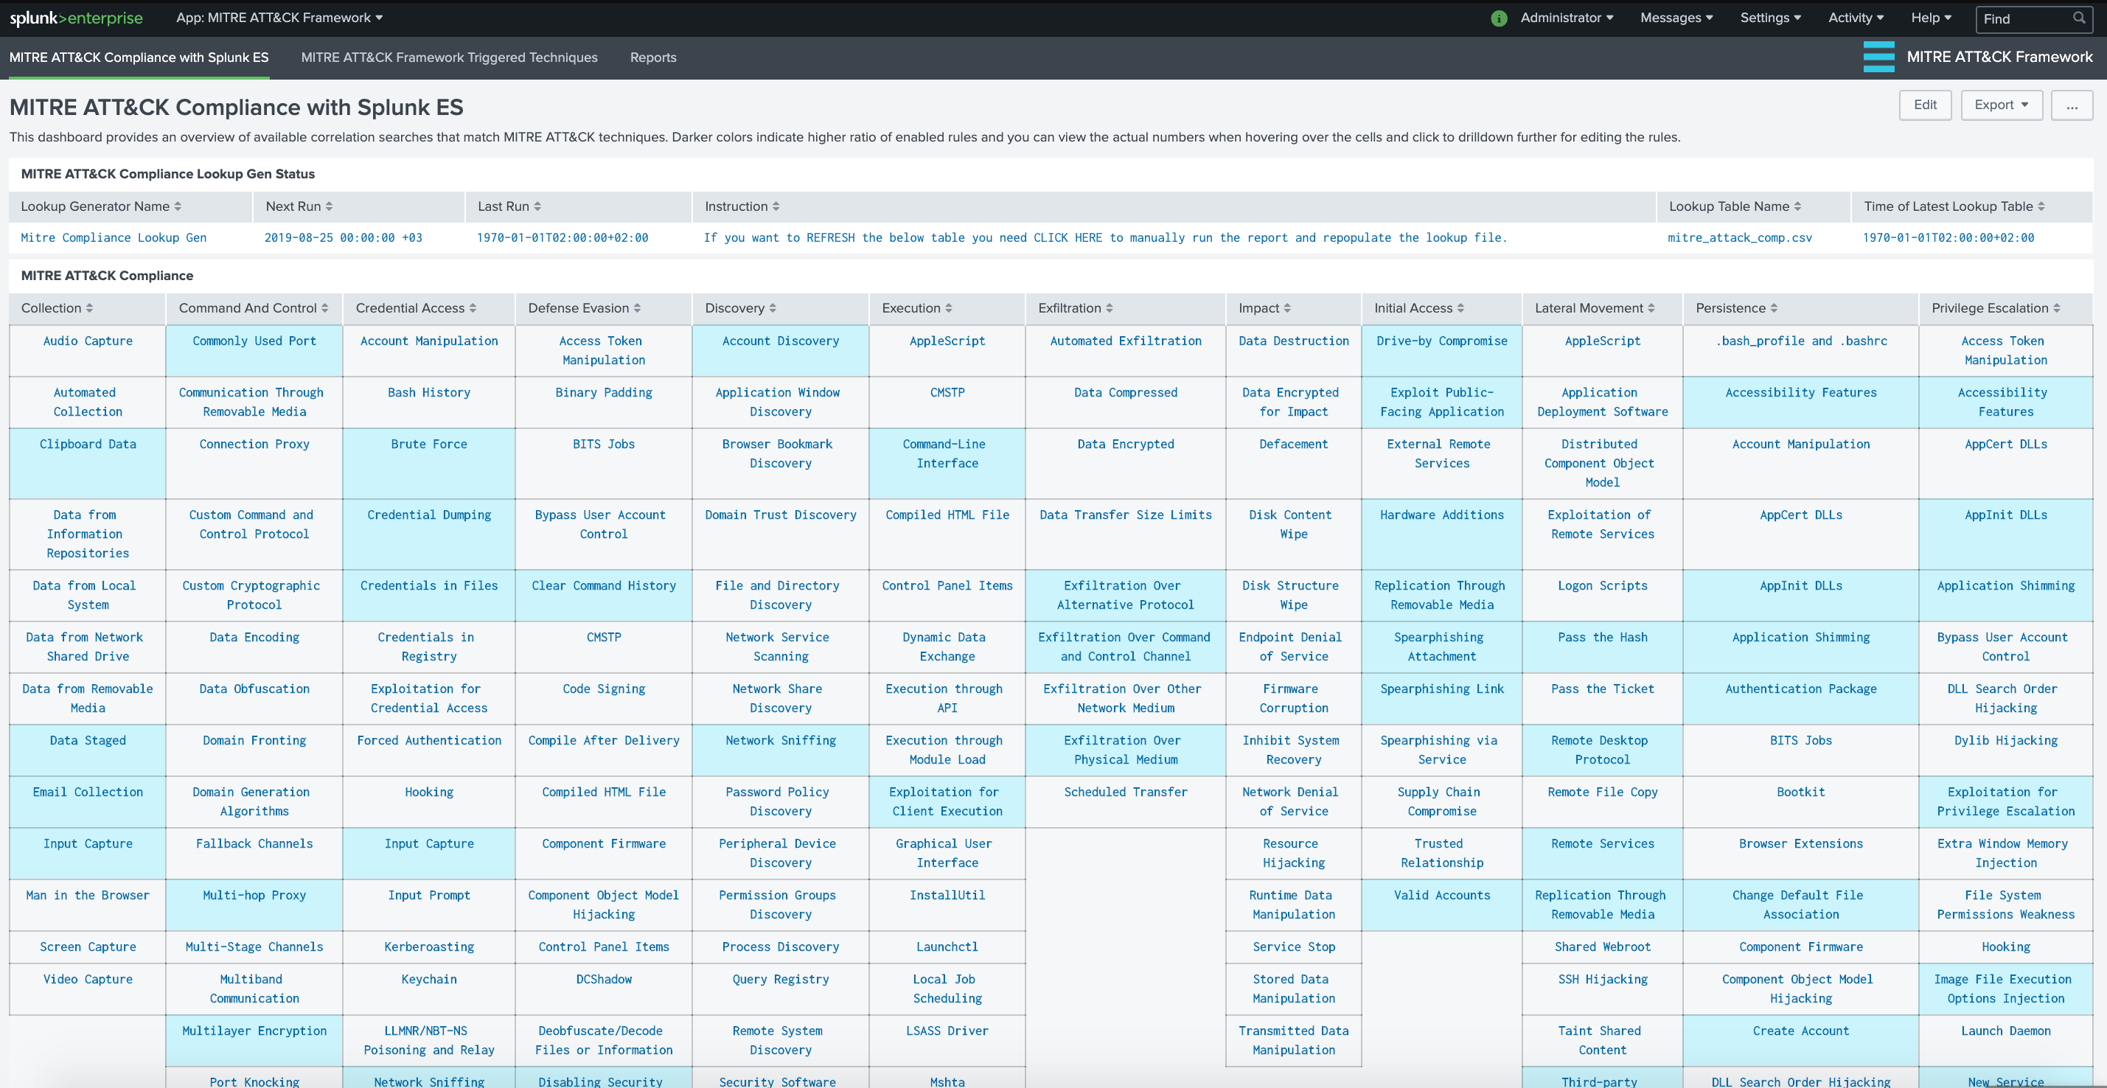This screenshot has width=2107, height=1088.
Task: Select the Audio Capture technique cell
Action: (88, 350)
